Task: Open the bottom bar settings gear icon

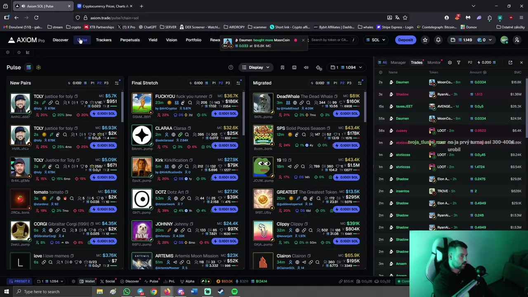Action: click(73, 281)
